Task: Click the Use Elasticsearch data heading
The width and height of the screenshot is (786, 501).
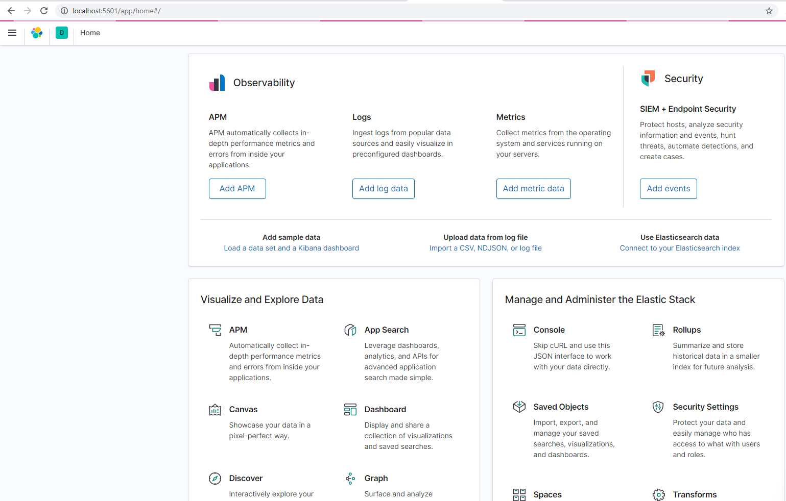Action: click(x=680, y=237)
